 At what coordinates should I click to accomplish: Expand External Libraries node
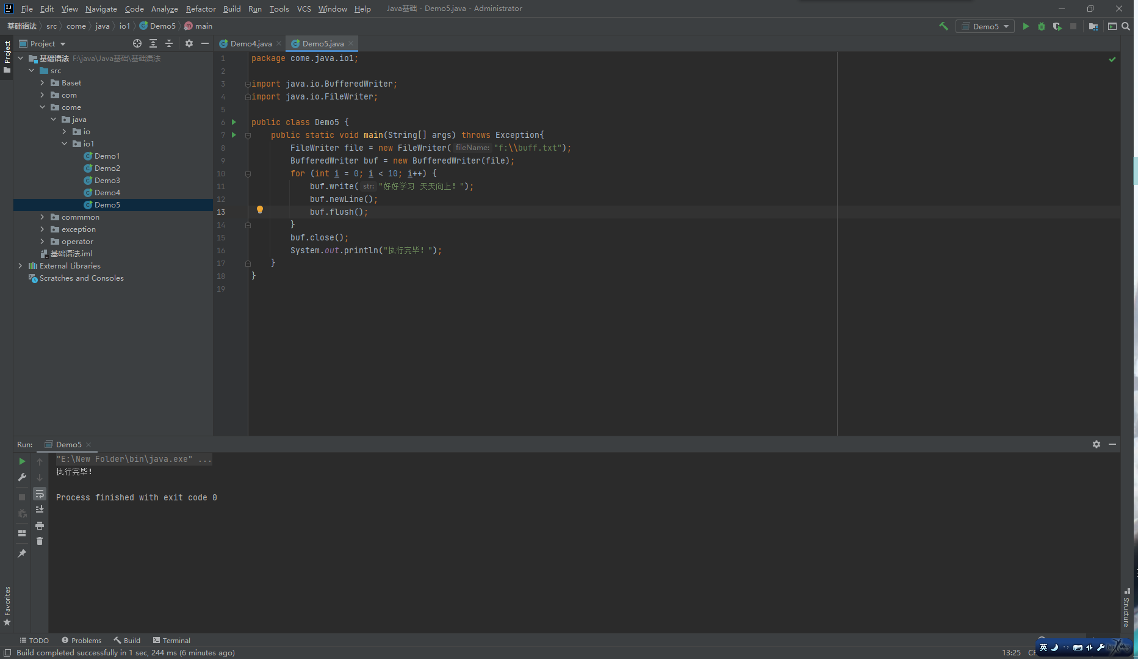[x=20, y=266]
